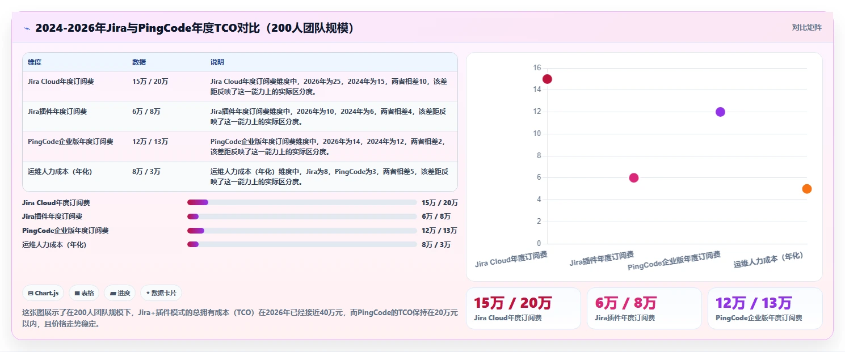Click the 运维人力成本（年化） progress bar
The height and width of the screenshot is (352, 845).
coord(302,244)
